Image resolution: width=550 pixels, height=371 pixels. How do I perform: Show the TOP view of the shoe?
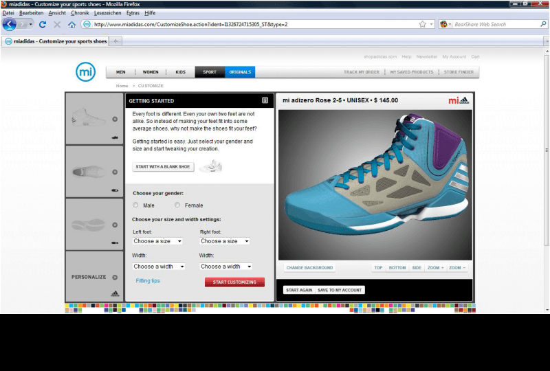[378, 267]
